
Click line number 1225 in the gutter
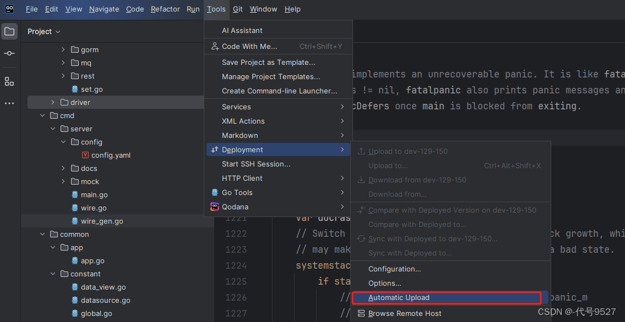pyautogui.click(x=236, y=281)
